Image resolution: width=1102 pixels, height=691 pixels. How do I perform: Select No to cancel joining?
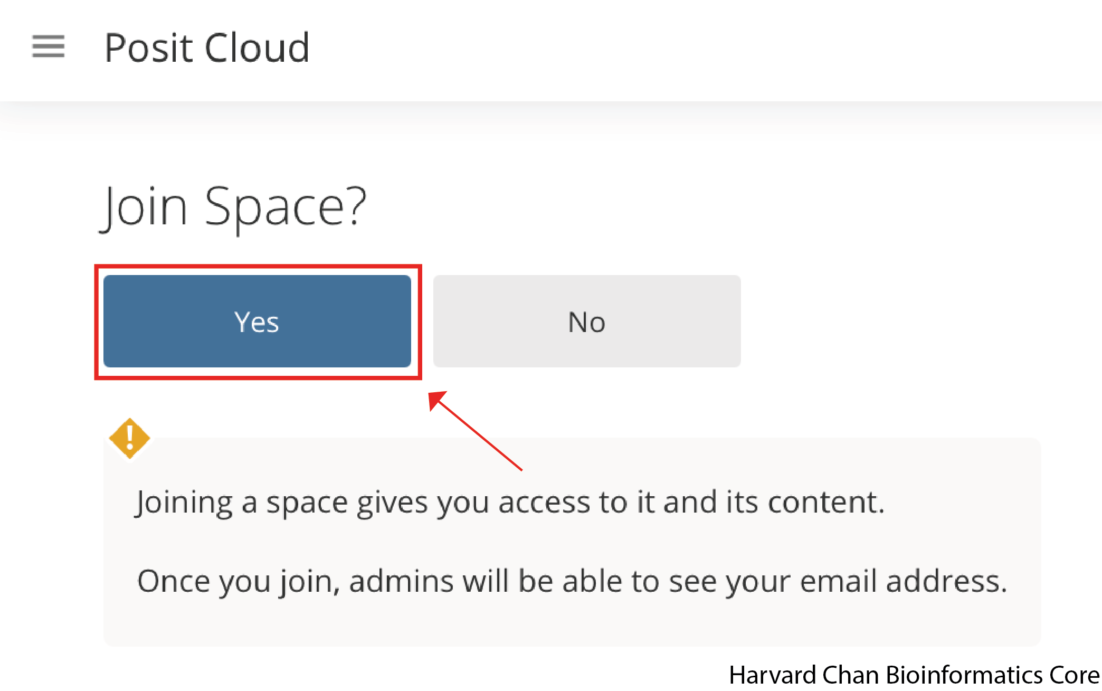click(x=586, y=321)
